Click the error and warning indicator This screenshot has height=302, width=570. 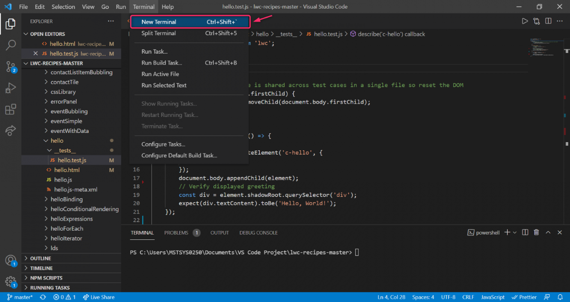click(x=64, y=297)
